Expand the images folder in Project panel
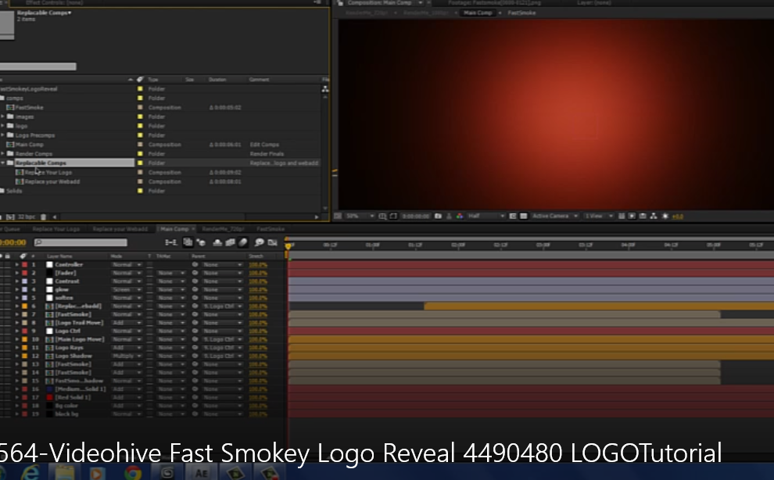The height and width of the screenshot is (480, 774). 3,116
